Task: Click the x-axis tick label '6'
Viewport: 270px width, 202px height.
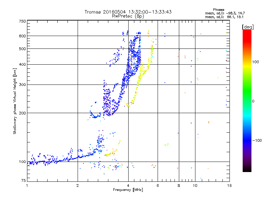Action: pyautogui.click(x=158, y=186)
